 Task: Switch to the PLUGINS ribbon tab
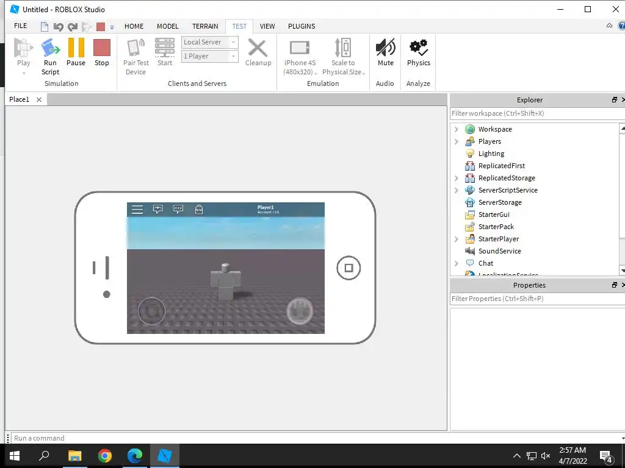click(x=302, y=26)
